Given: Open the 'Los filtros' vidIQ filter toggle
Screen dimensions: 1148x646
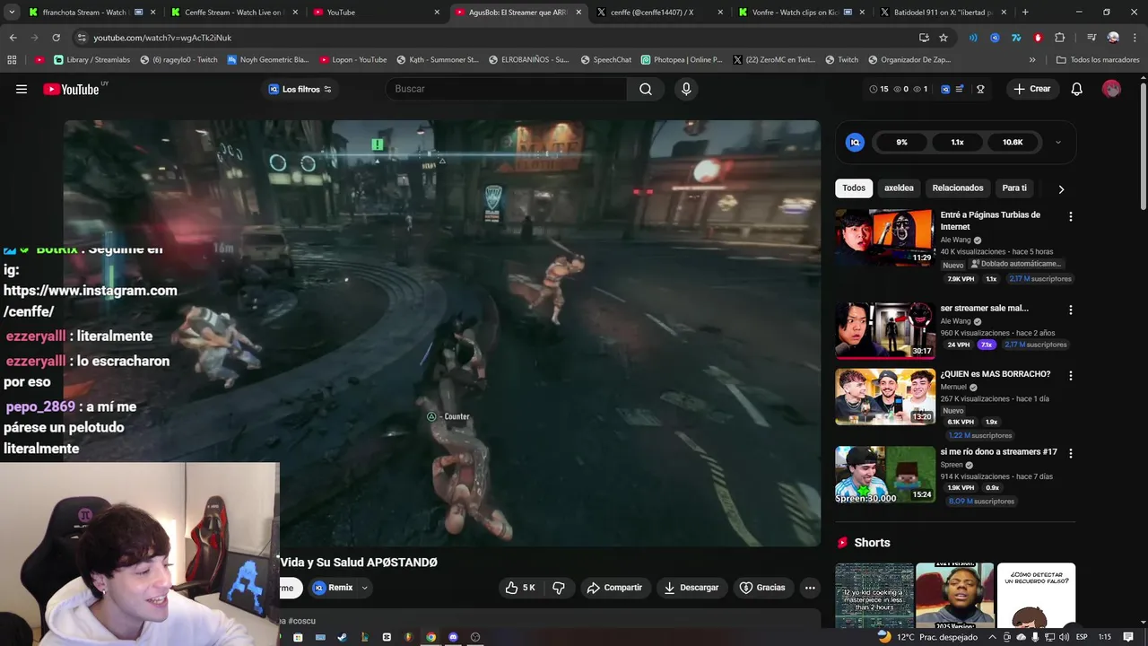Looking at the screenshot, I should (x=300, y=89).
